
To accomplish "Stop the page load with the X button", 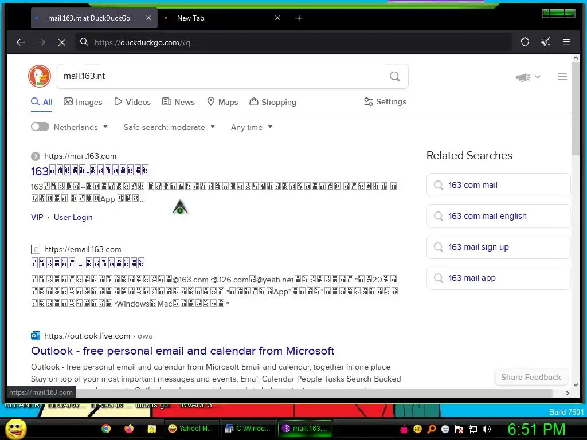I will click(62, 42).
